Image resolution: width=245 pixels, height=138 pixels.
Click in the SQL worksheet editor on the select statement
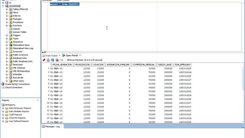click(65, 4)
